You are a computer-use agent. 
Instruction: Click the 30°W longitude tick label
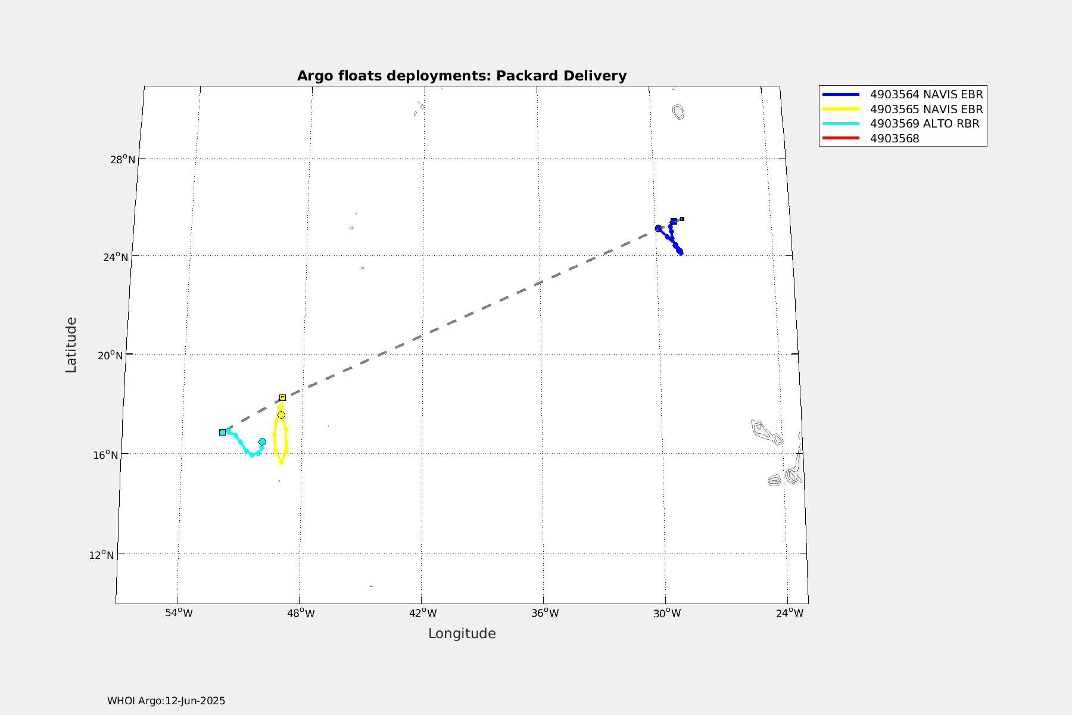click(666, 613)
